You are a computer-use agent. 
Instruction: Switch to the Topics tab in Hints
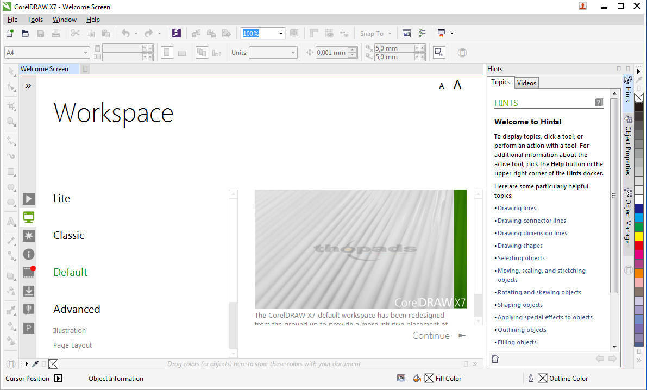[500, 82]
